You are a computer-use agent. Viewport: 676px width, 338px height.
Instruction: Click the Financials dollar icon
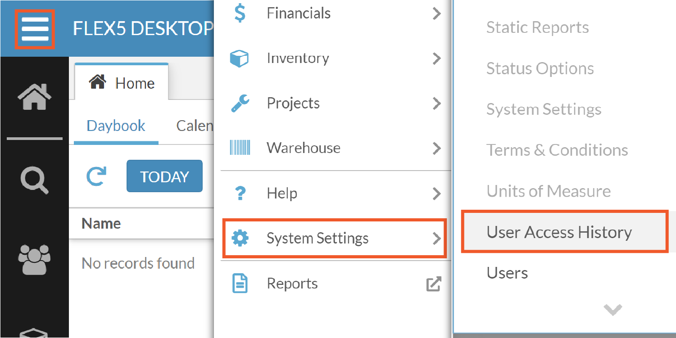pyautogui.click(x=239, y=13)
